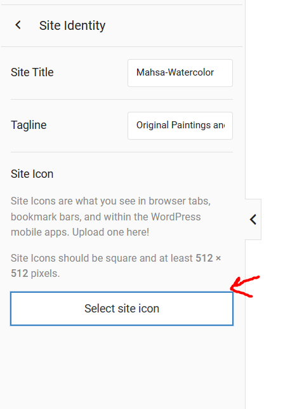Click the Tagline label text
Image resolution: width=283 pixels, height=409 pixels.
29,125
